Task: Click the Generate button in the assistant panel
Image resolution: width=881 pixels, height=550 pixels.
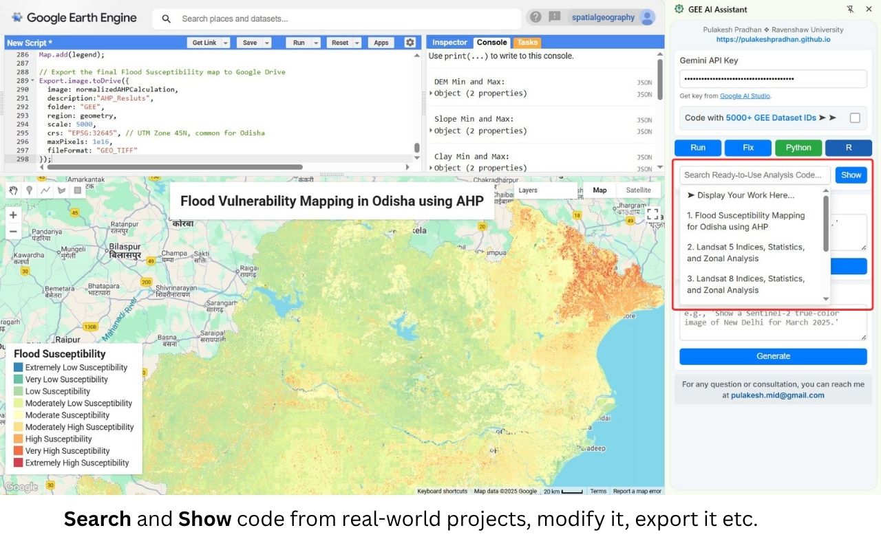Action: [773, 356]
